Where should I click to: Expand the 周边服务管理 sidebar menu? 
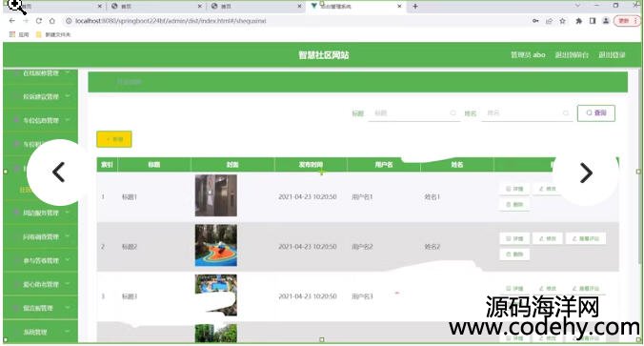[40, 213]
